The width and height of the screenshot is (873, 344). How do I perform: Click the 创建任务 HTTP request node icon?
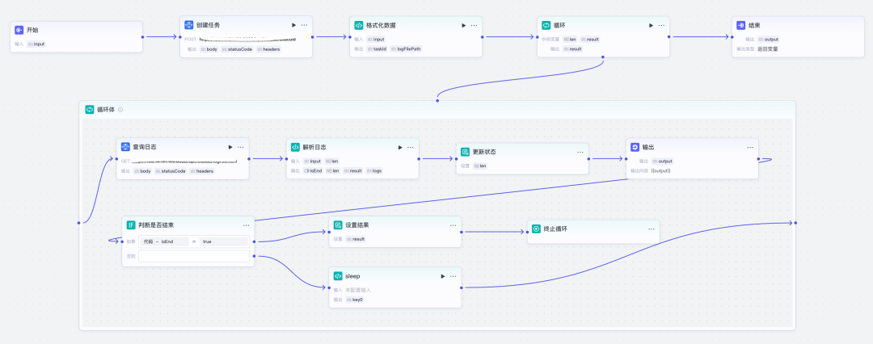[188, 25]
